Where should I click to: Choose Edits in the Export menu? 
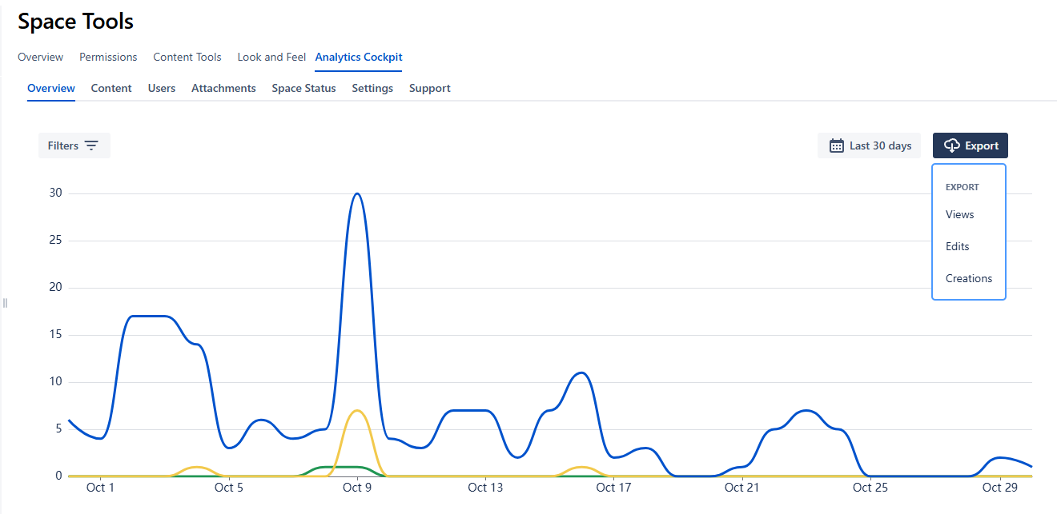957,246
